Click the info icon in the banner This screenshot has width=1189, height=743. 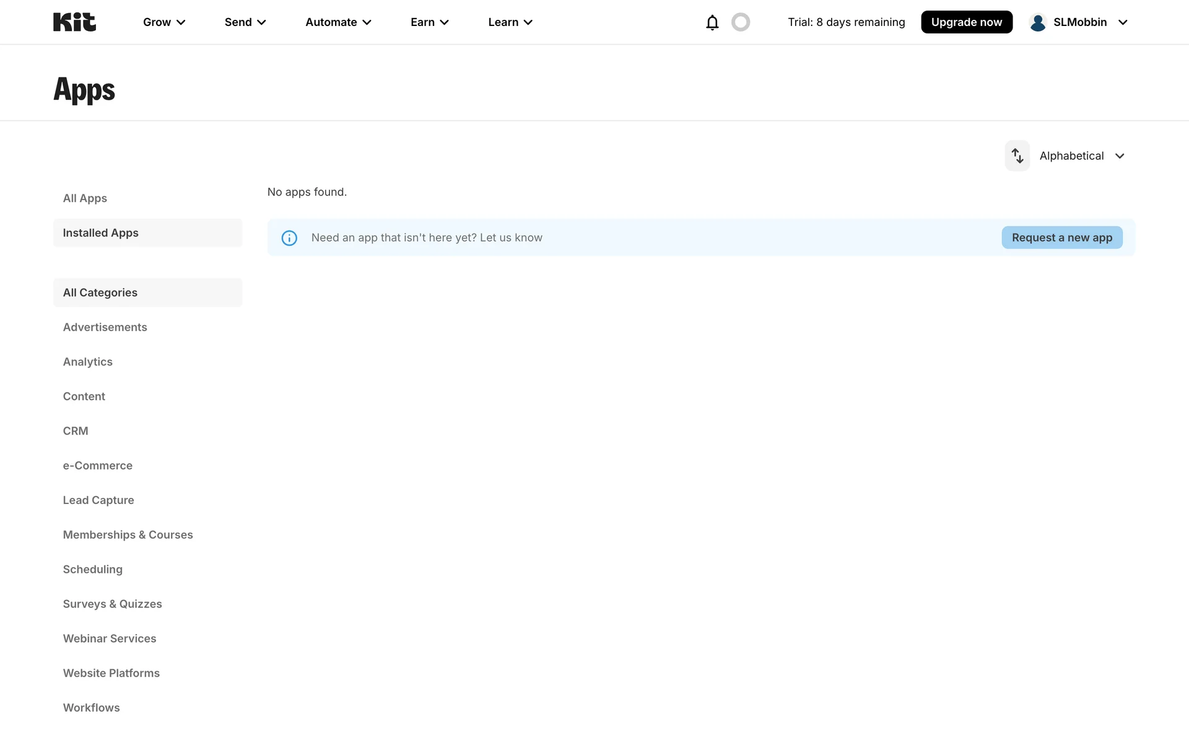289,238
